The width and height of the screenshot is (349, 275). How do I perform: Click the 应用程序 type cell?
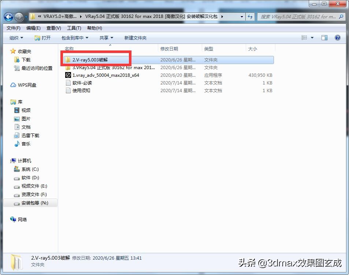point(213,75)
